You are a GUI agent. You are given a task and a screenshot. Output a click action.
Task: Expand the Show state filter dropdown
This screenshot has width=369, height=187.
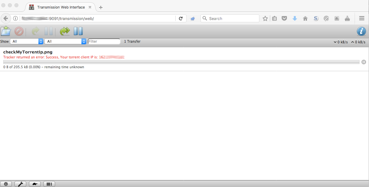(x=27, y=41)
